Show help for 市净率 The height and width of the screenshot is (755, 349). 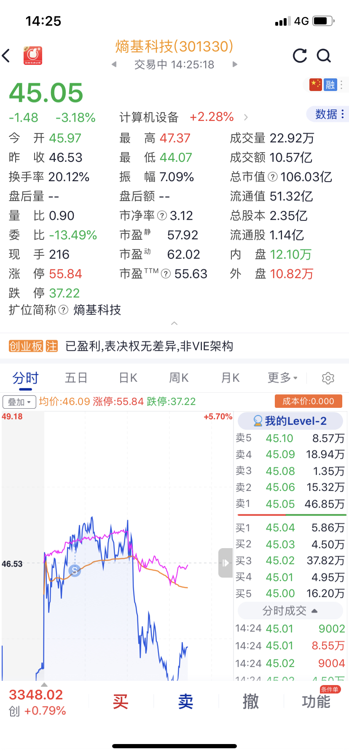(162, 216)
